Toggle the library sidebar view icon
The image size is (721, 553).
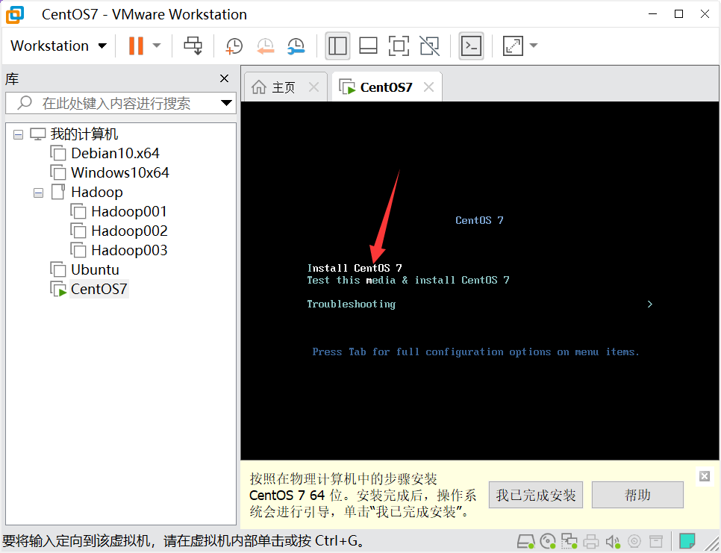(x=337, y=46)
